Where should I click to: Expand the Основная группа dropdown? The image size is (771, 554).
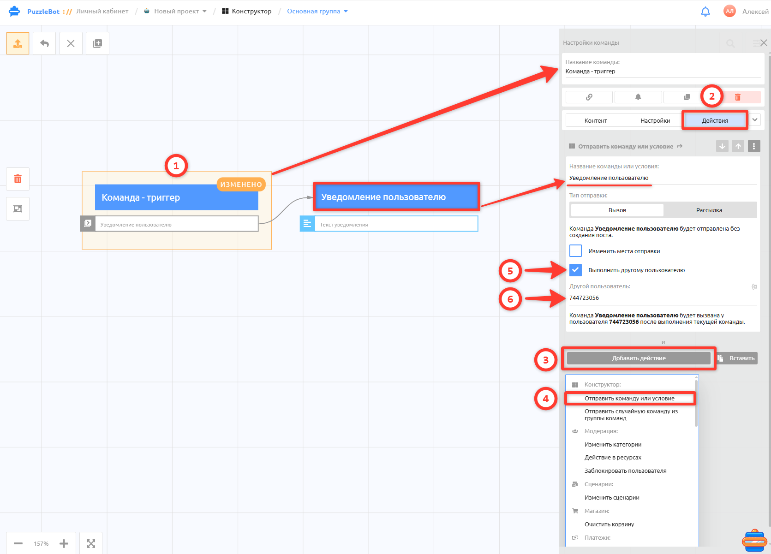point(317,11)
